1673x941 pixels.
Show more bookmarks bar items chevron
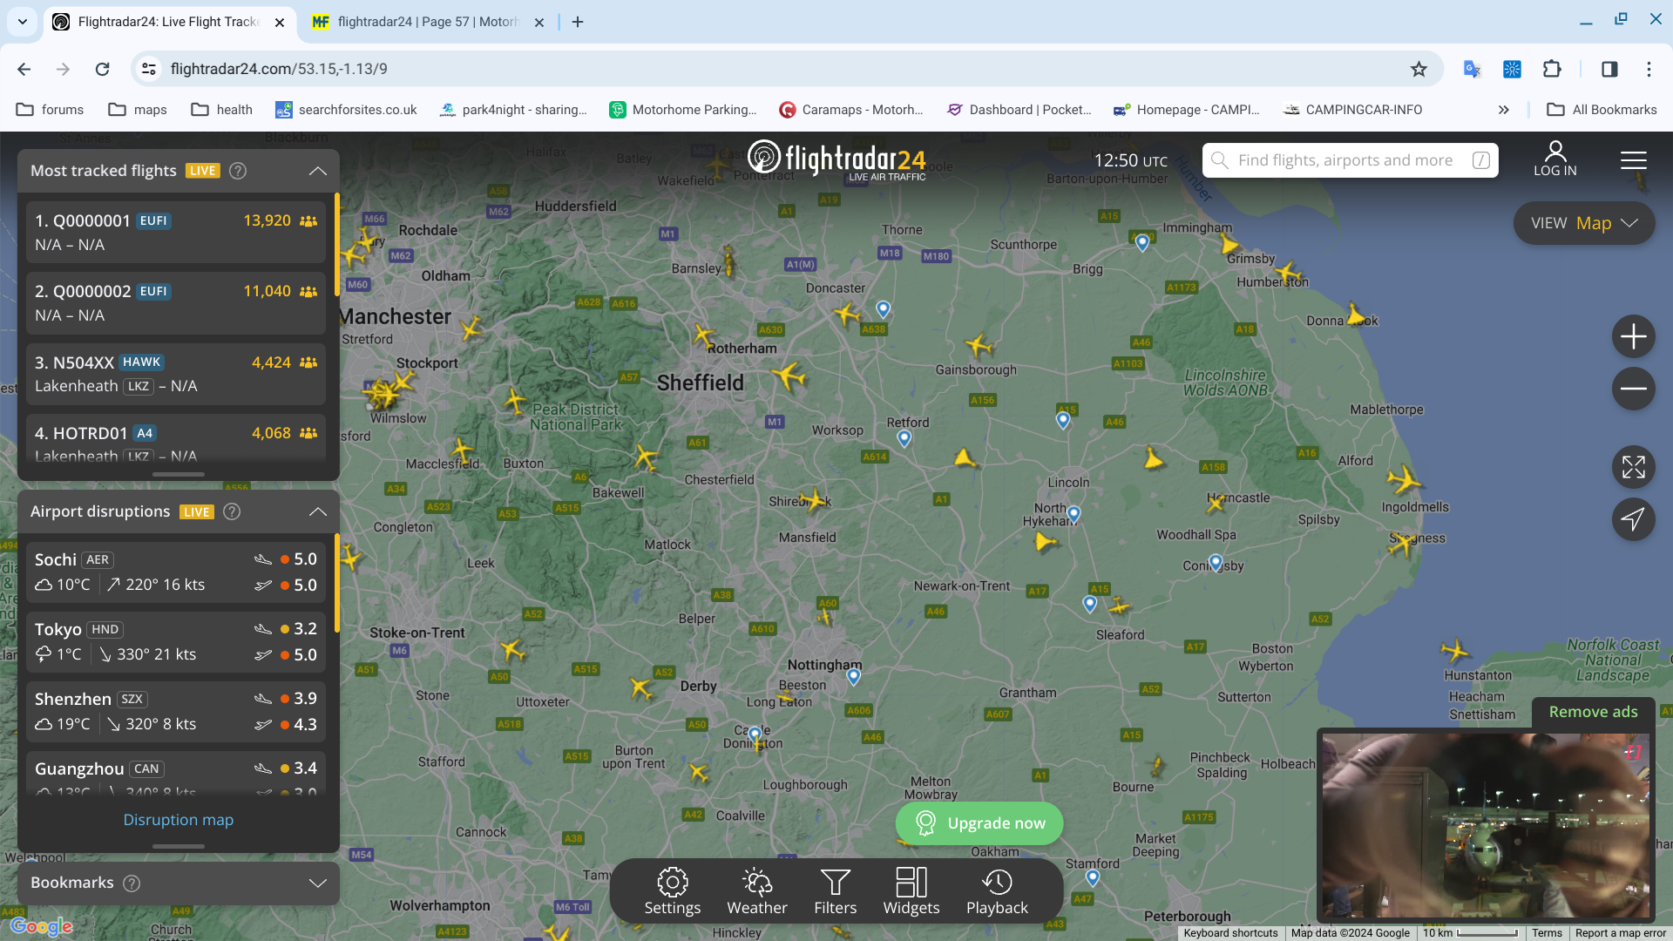coord(1503,110)
